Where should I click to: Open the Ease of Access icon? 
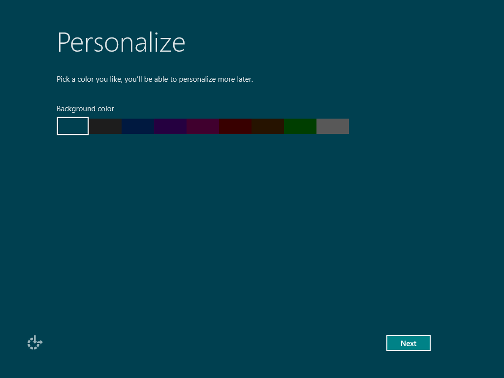point(35,343)
